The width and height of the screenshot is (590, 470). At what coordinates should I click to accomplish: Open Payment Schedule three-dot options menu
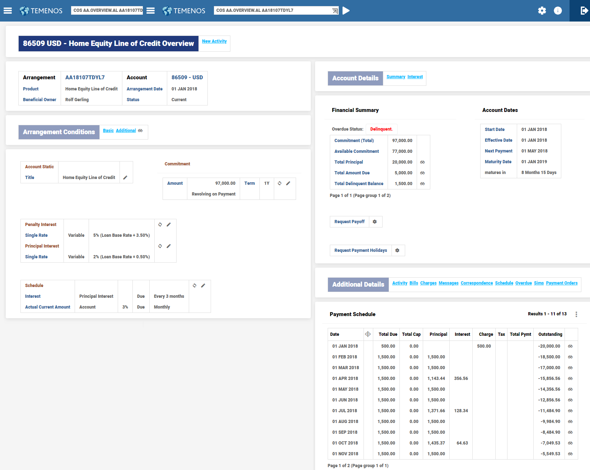click(576, 314)
